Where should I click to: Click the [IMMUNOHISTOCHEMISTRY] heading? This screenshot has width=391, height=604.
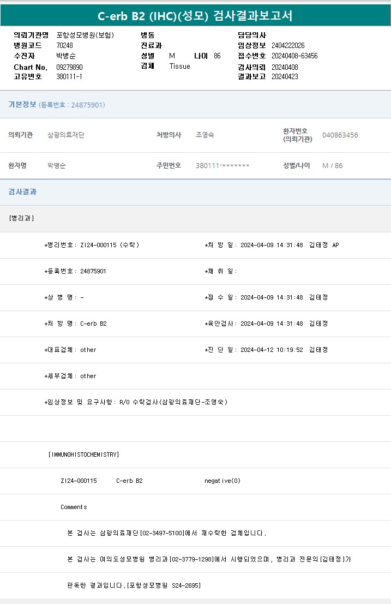pos(83,455)
